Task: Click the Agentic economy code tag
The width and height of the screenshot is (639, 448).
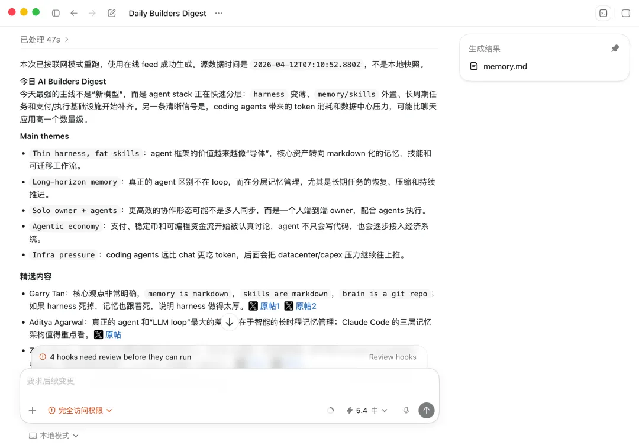Action: pos(66,226)
